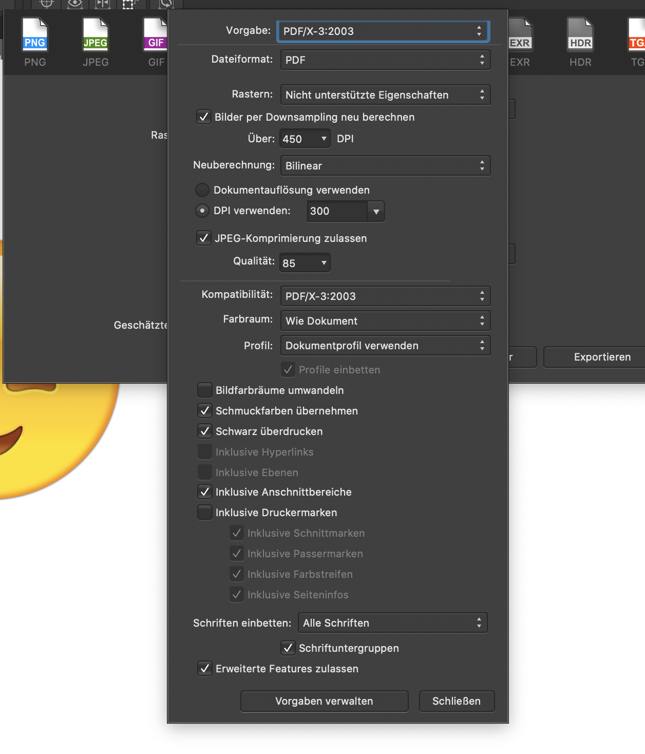This screenshot has height=754, width=645.
Task: Select the GIF export format icon
Action: (155, 34)
